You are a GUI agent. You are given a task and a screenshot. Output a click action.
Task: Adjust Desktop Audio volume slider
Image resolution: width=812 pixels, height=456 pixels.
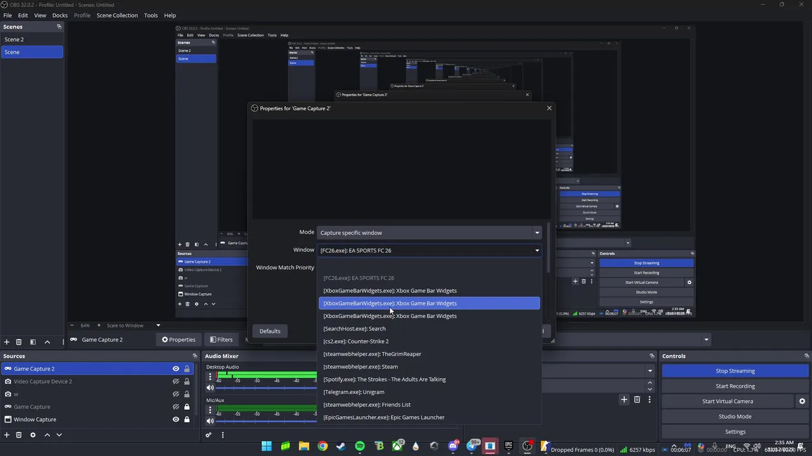268,388
